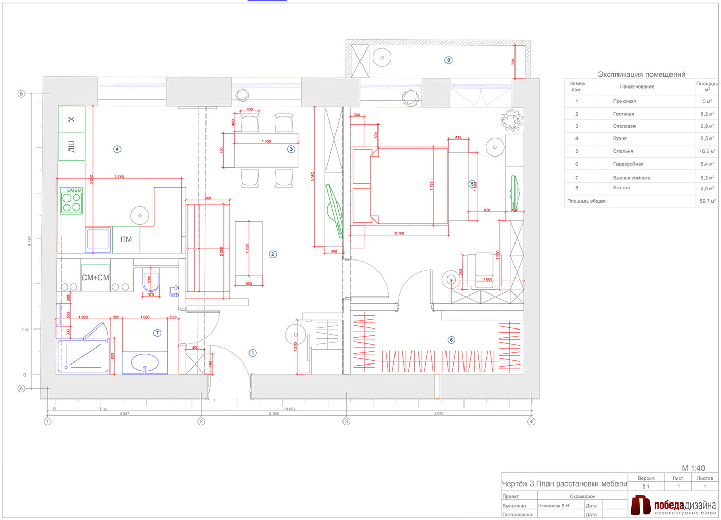Toggle circled room marker 8 on the balcony
The width and height of the screenshot is (721, 520).
click(x=449, y=60)
